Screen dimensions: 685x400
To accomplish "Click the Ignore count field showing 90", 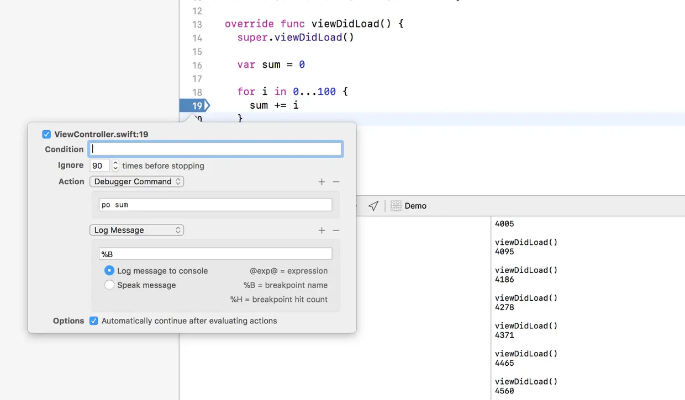I will [99, 166].
